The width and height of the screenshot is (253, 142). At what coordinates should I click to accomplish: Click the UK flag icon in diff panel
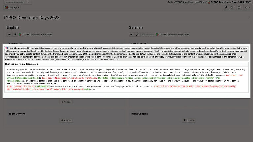click(x=6, y=48)
